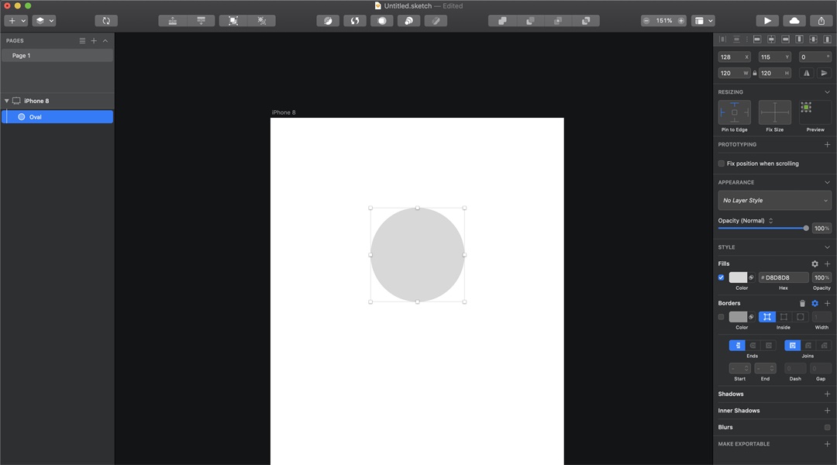Enable Fix position when scrolling checkbox

[x=722, y=164]
